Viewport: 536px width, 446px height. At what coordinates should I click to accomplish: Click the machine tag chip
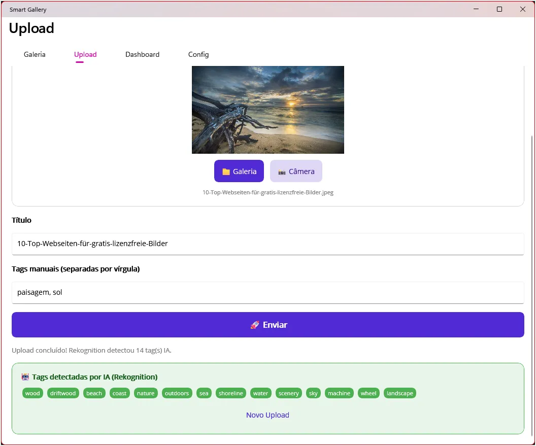pos(339,393)
